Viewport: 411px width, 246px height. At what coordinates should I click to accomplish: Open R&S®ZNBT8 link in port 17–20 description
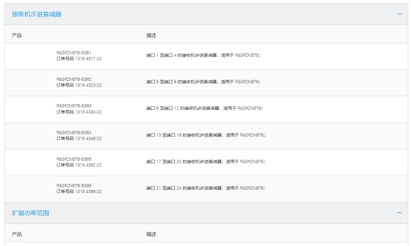tap(253, 161)
